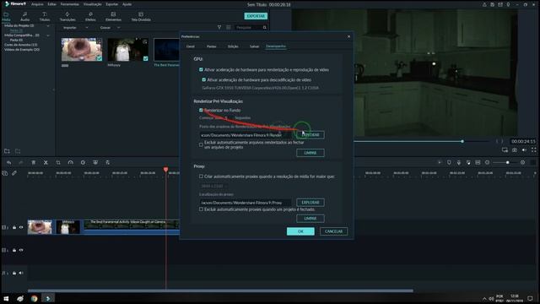This screenshot has width=540, height=304.
Task: Click the preview playback progress slider handle
Action: [x=462, y=141]
